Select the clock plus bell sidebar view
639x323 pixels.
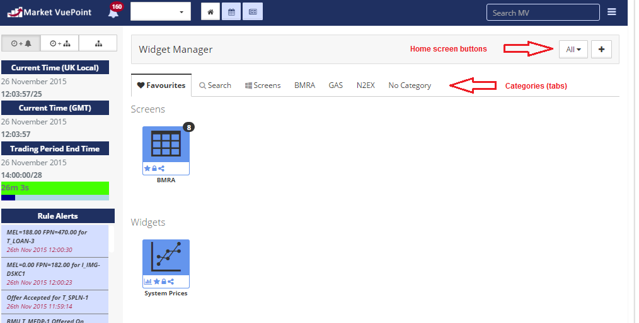[x=21, y=43]
